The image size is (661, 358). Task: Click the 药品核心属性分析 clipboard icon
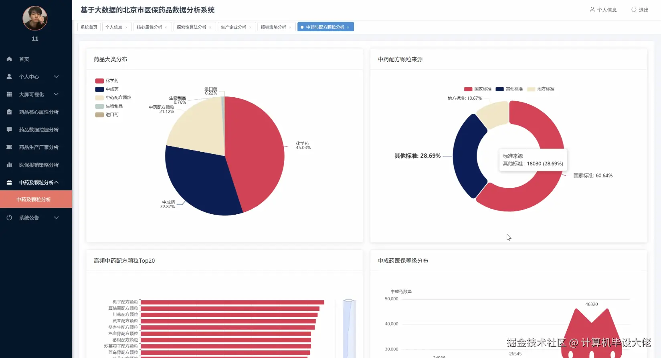click(9, 112)
